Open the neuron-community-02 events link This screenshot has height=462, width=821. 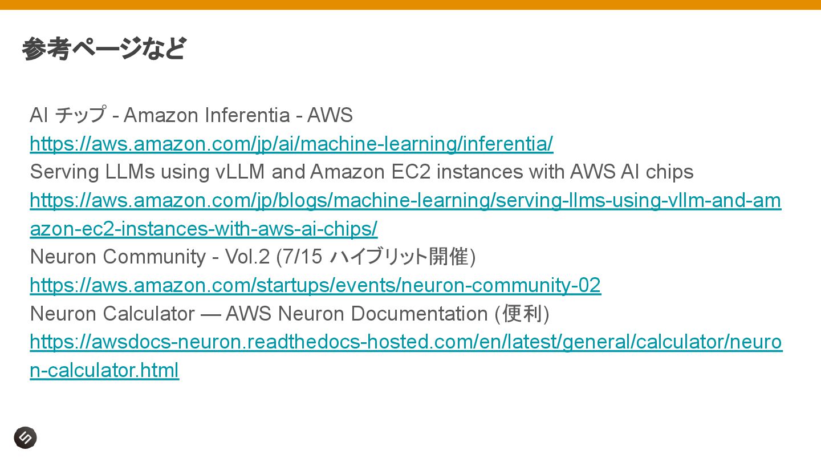[315, 285]
